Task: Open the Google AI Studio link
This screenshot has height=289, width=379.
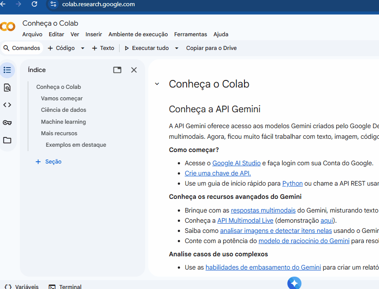Action: 236,163
